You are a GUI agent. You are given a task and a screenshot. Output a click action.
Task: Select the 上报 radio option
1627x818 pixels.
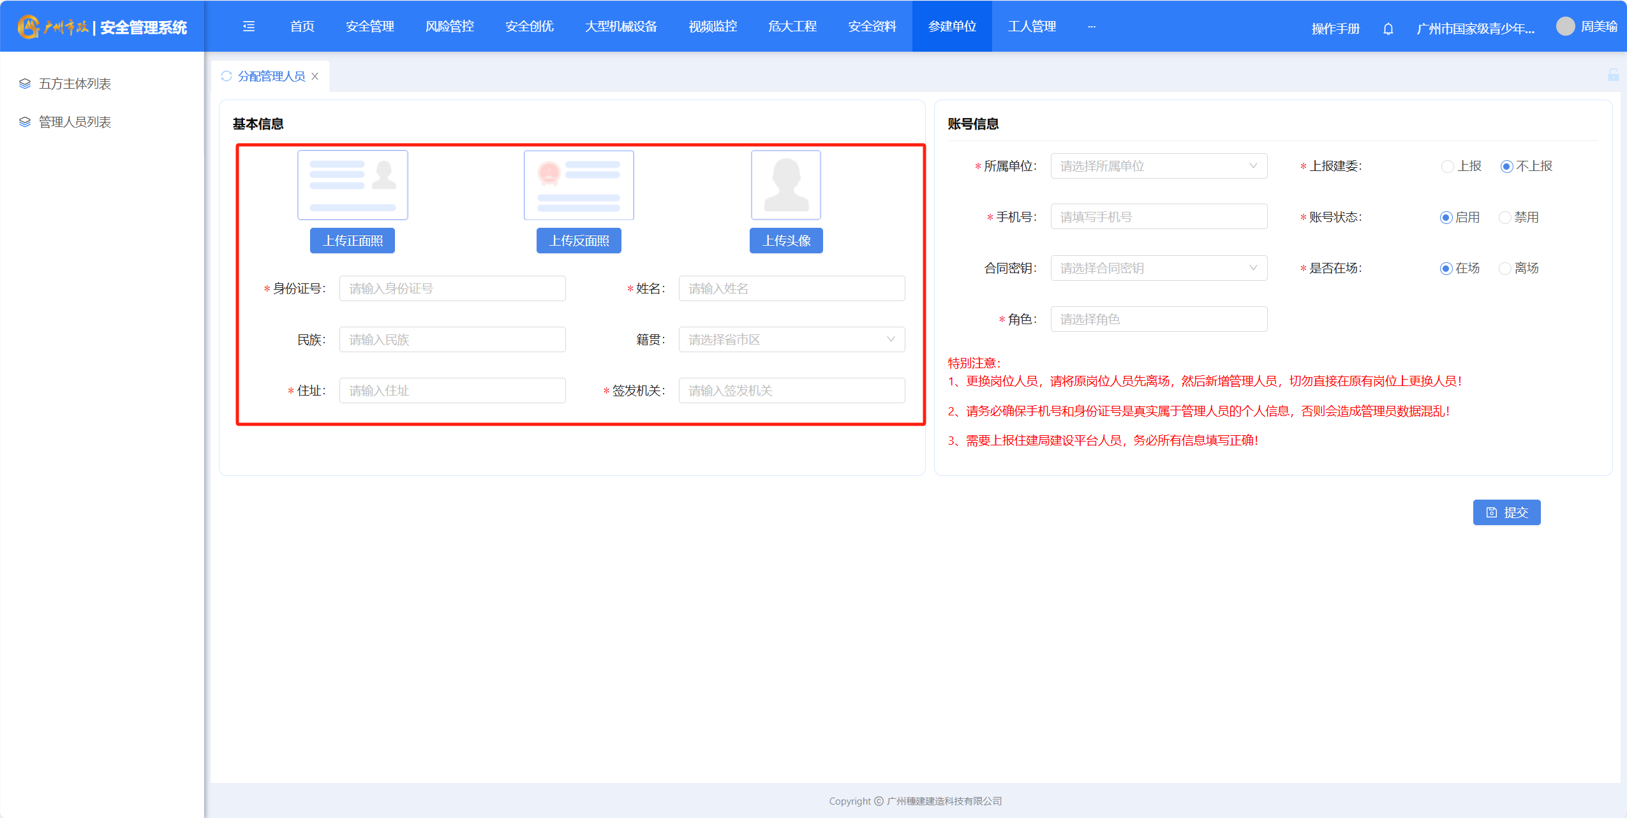point(1447,167)
